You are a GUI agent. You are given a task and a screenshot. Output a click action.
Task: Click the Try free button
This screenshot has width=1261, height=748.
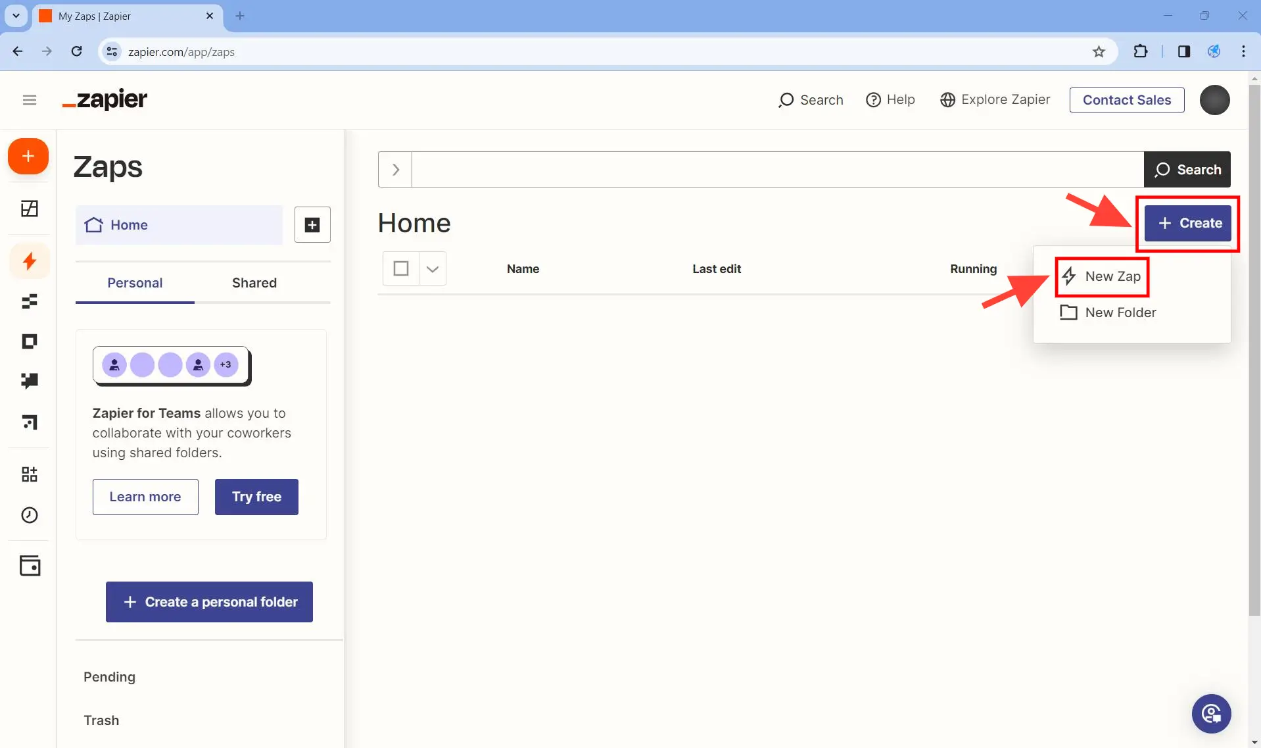(x=256, y=497)
